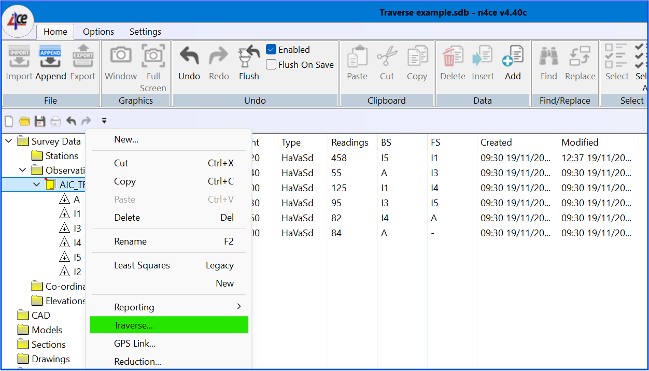The height and width of the screenshot is (371, 649).
Task: Select the Stations folder in tree
Action: point(55,155)
